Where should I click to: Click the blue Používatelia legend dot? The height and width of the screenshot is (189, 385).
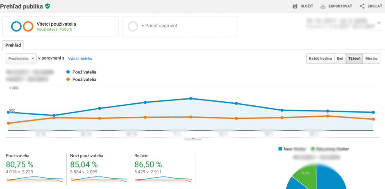tap(68, 72)
